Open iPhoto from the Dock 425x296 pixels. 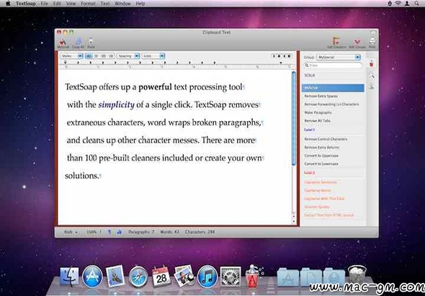[x=184, y=277]
